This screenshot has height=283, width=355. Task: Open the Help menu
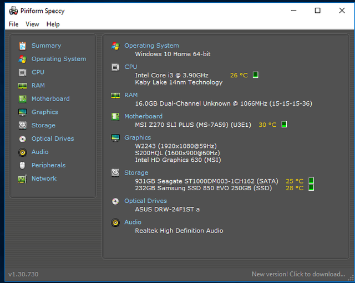click(53, 24)
